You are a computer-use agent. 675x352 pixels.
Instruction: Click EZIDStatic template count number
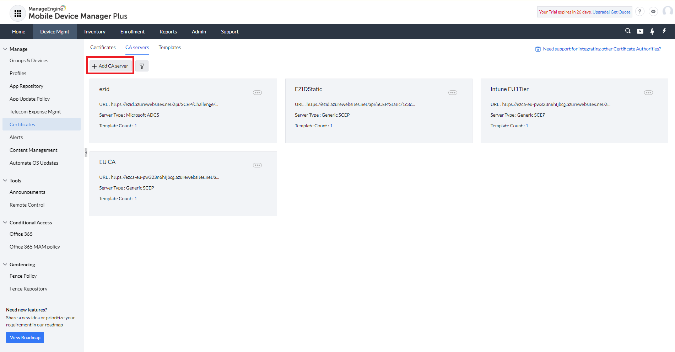[331, 126]
